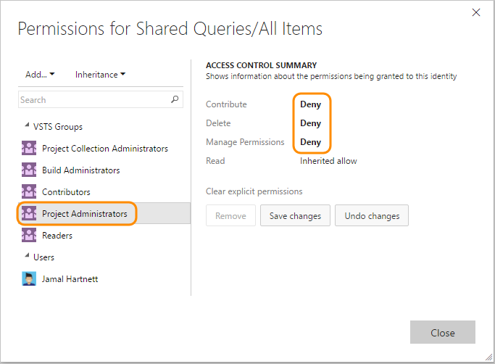The image size is (495, 364).
Task: Click the Read permission label
Action: click(x=215, y=161)
